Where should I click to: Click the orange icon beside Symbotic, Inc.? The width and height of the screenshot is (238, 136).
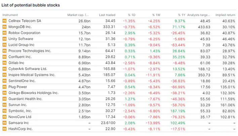click(4, 111)
